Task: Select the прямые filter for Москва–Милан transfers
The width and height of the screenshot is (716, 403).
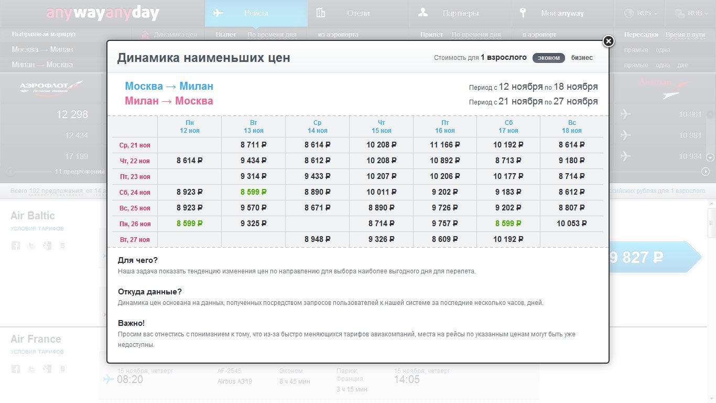Action: tap(636, 50)
